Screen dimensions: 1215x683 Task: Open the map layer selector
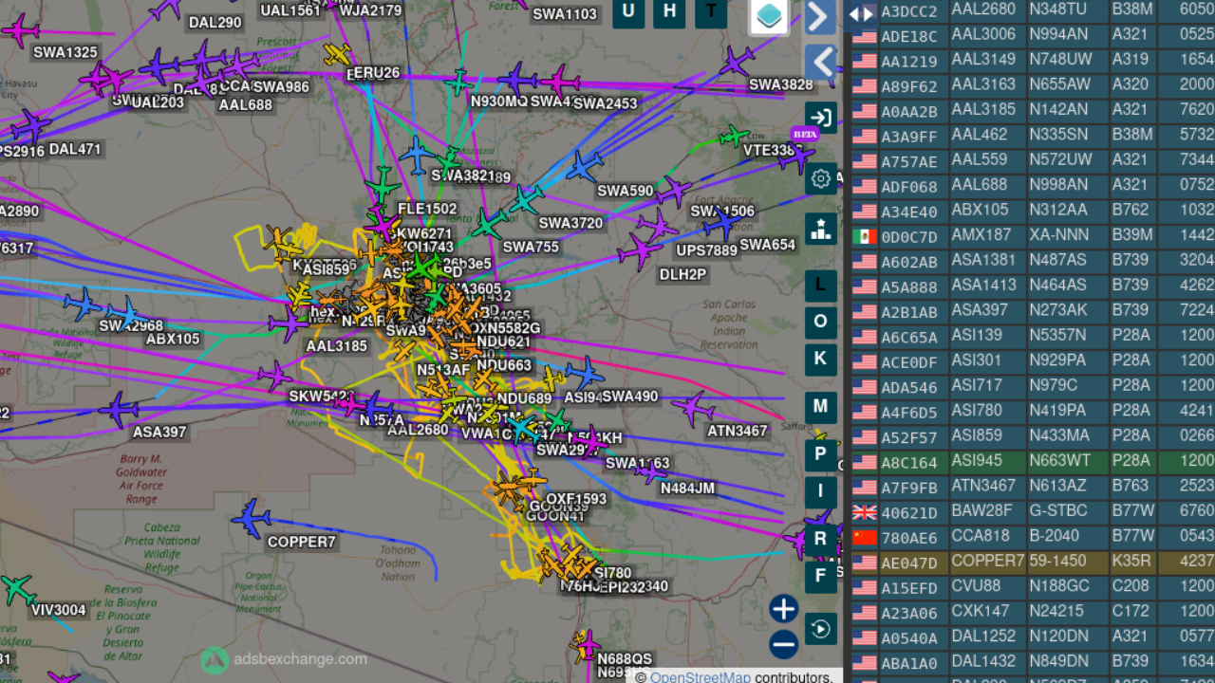click(769, 15)
